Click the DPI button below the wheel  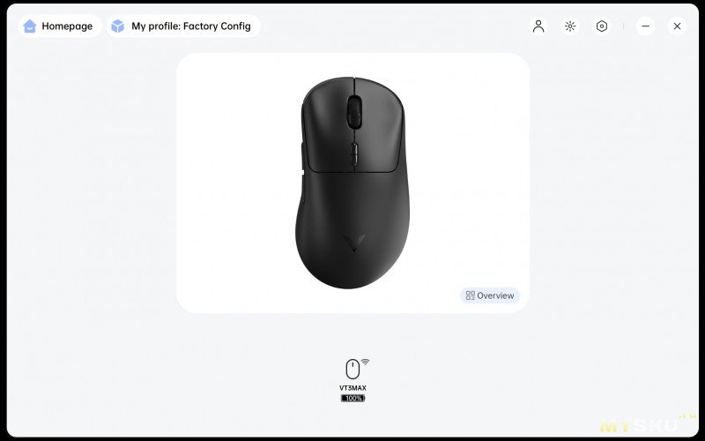(354, 154)
